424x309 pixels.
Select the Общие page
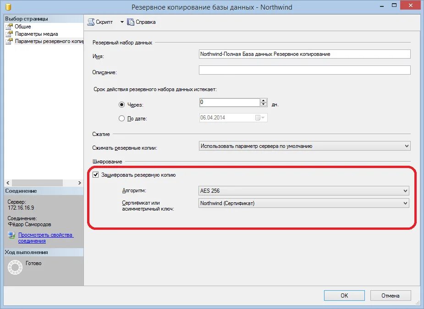[23, 27]
